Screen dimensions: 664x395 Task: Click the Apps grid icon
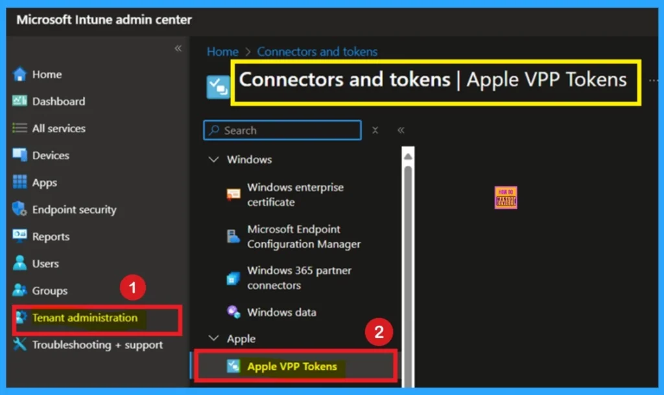tap(19, 182)
